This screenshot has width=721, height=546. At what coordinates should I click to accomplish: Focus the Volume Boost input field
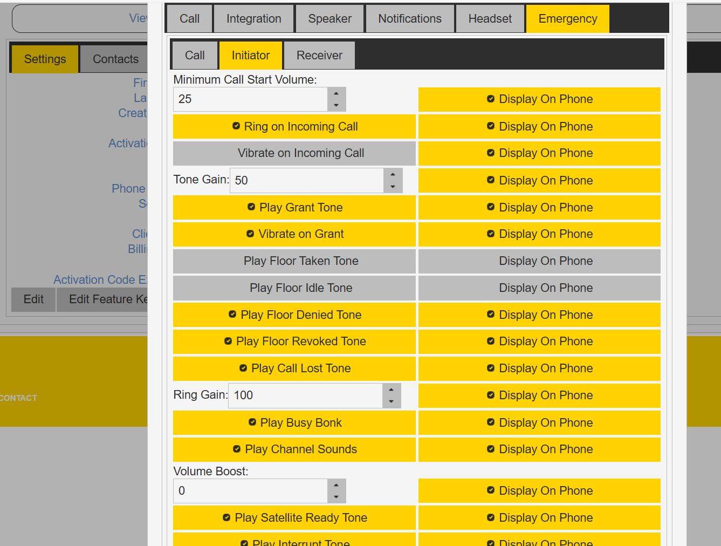pos(250,491)
